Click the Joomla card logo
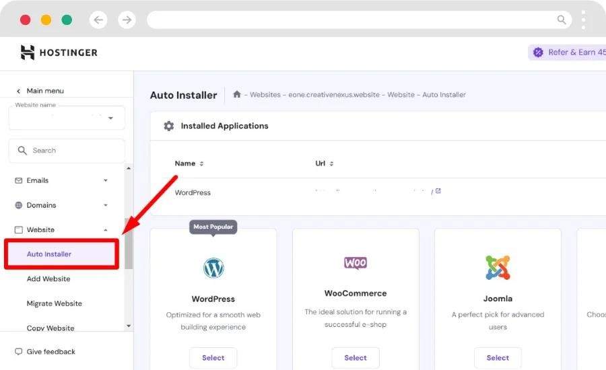The width and height of the screenshot is (606, 370). coord(498,267)
